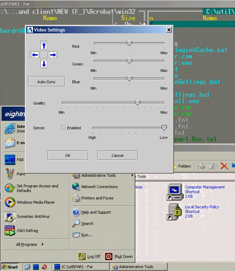
Task: Toggle the Folders toolbar button
Action: (x=182, y=166)
